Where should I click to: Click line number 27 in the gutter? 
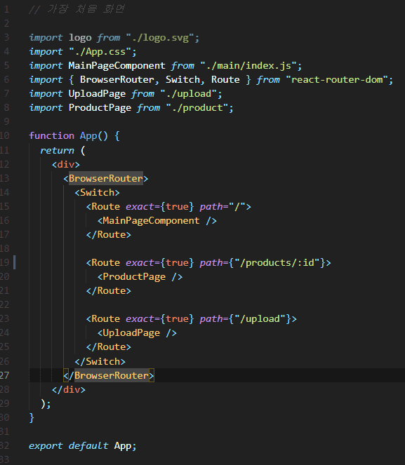4,375
